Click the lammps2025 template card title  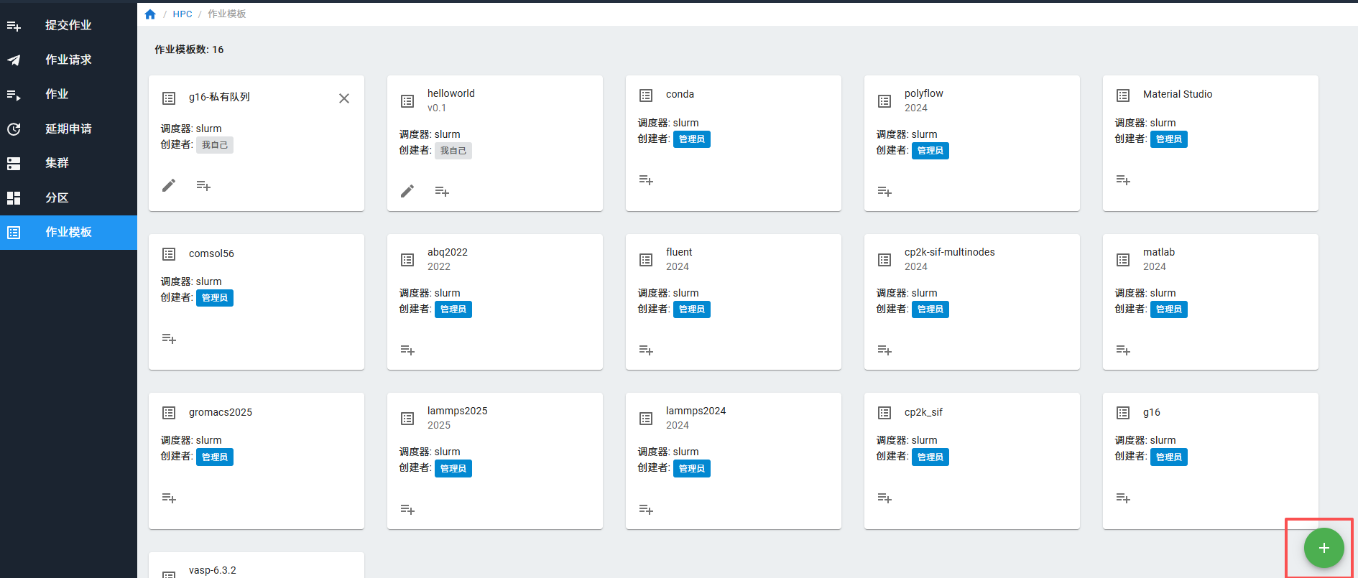coord(457,411)
